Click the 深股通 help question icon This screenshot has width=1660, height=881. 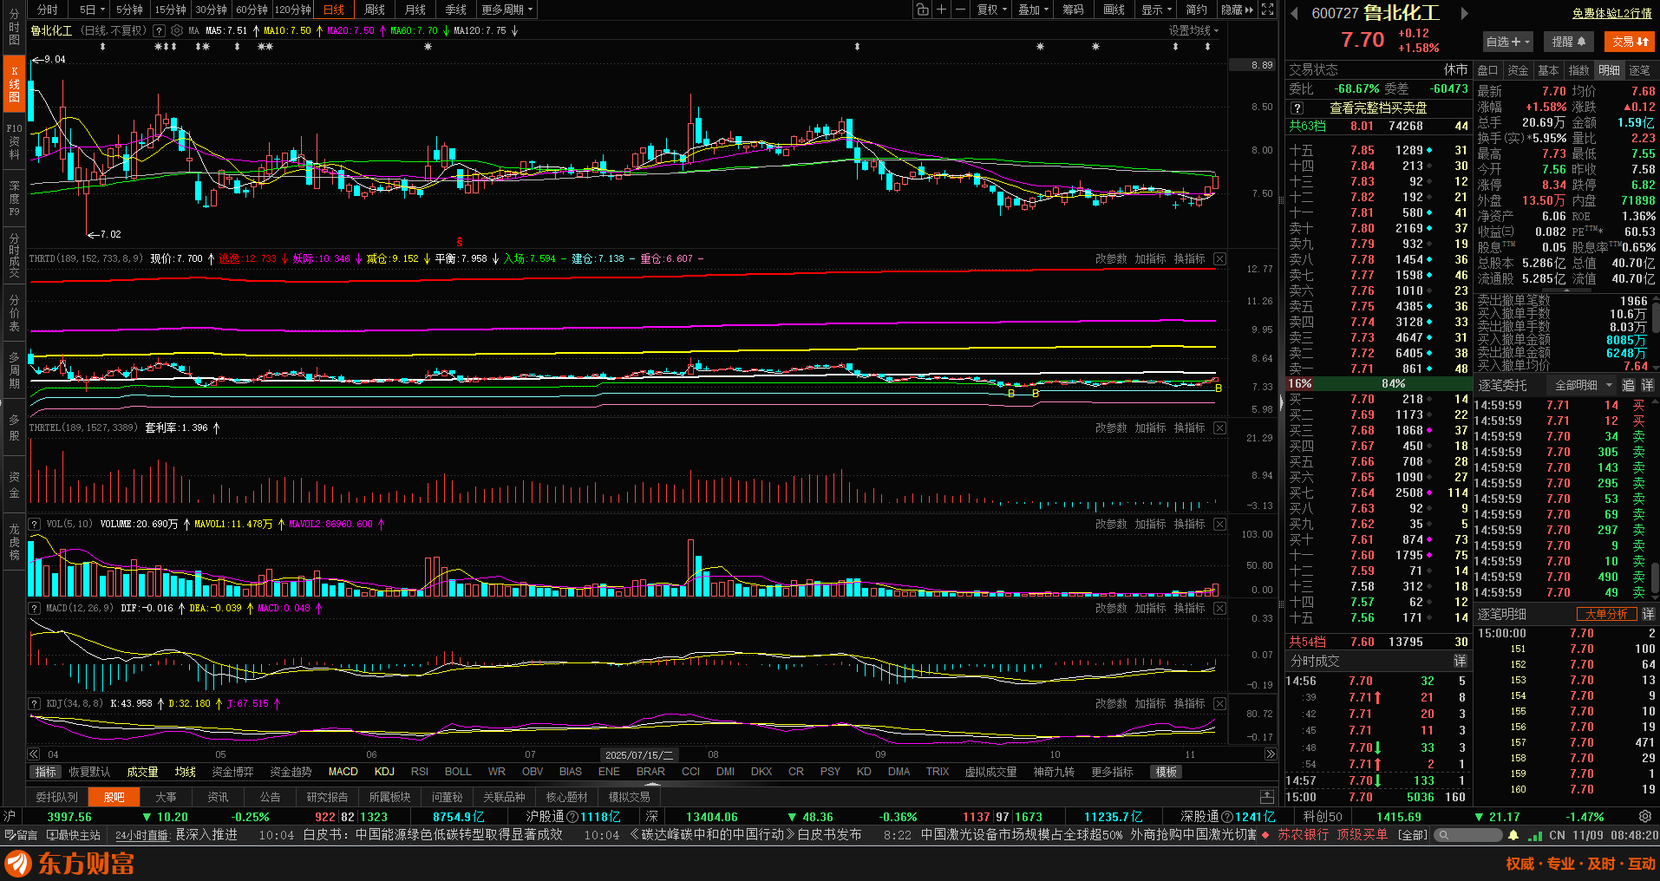[1227, 817]
